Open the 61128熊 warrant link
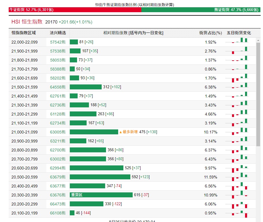Image resolution: width=263 pixels, height=222 pixels. (x=58, y=114)
